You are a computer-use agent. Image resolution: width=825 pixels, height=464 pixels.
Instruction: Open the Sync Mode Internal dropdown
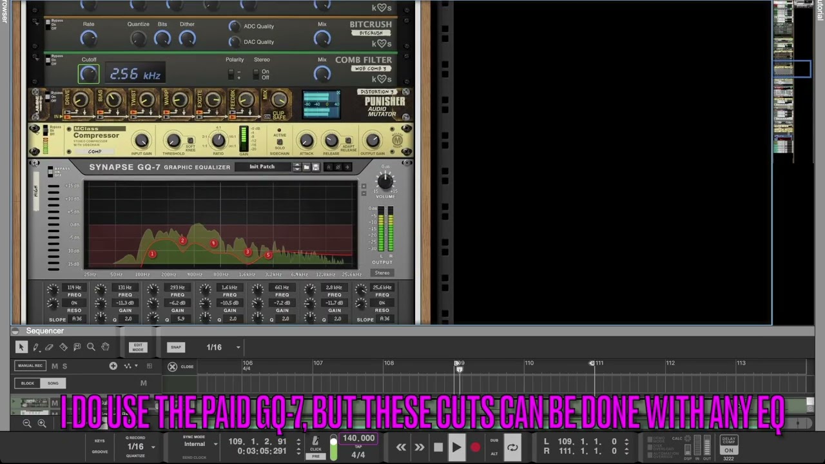coord(215,444)
